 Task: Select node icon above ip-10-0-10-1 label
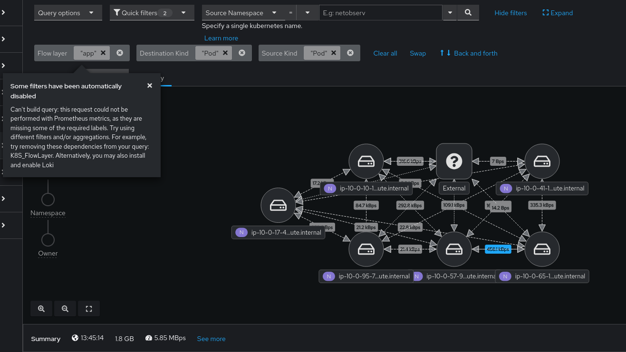click(366, 162)
